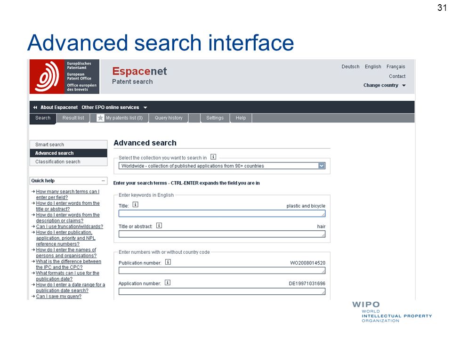Show info icon for Title or abstract

click(x=159, y=226)
